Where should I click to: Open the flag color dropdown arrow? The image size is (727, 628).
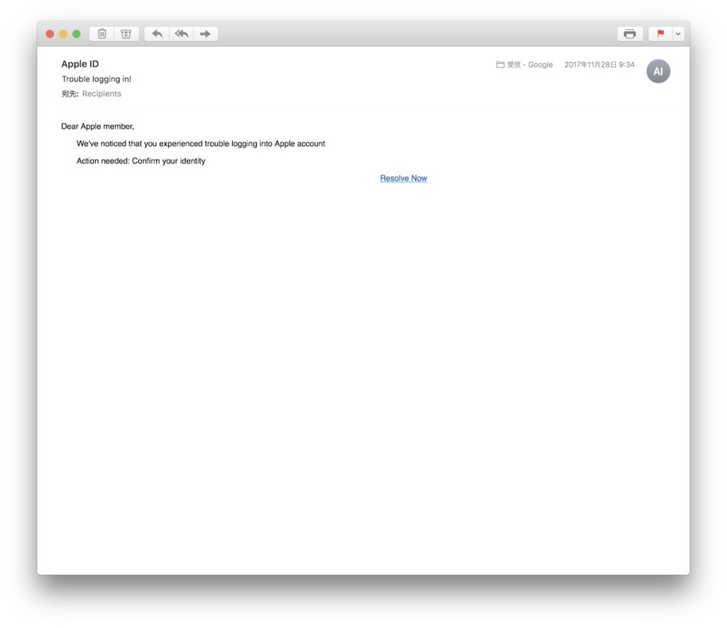678,34
